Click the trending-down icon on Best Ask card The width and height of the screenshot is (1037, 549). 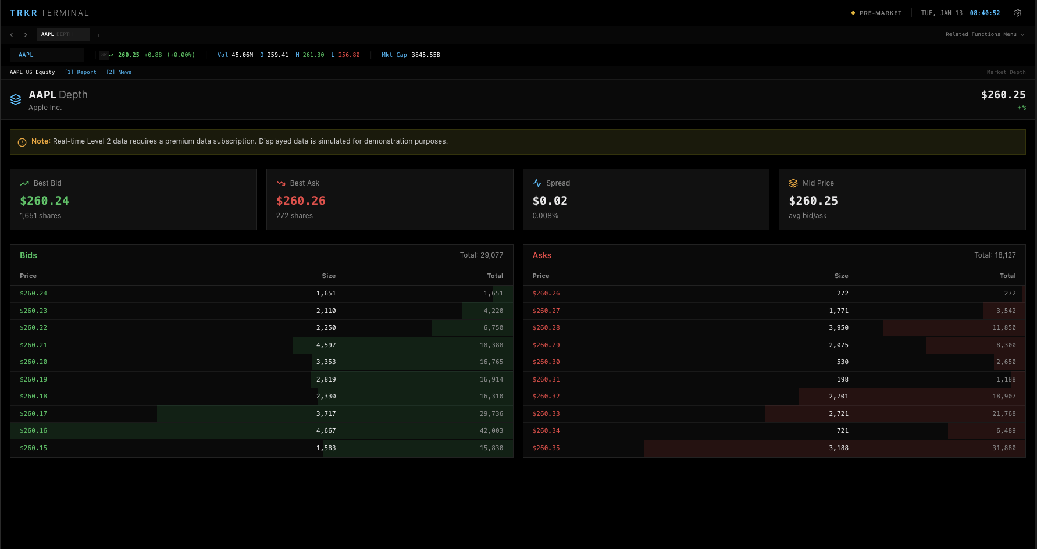(x=281, y=183)
